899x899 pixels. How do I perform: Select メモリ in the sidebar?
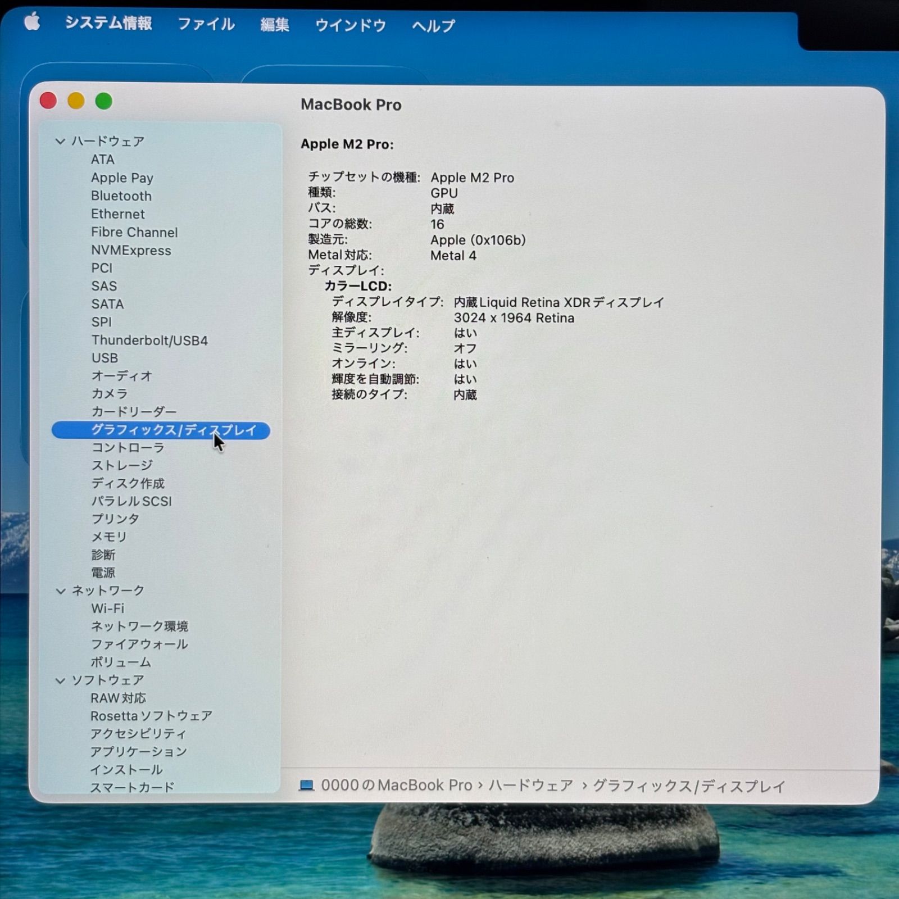[x=109, y=537]
